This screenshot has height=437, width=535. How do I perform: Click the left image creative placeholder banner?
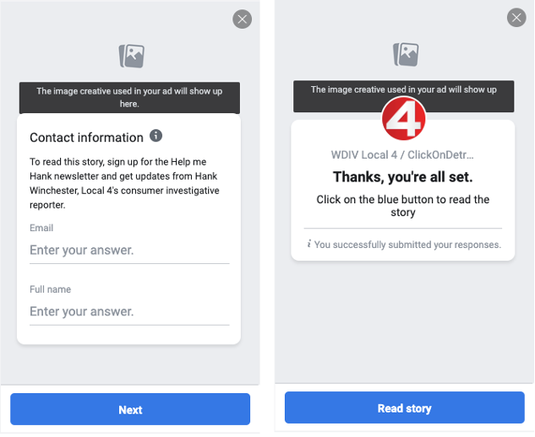click(129, 97)
